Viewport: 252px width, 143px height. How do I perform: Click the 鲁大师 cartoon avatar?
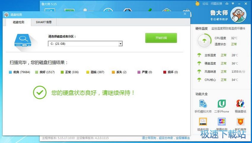[x=238, y=15]
